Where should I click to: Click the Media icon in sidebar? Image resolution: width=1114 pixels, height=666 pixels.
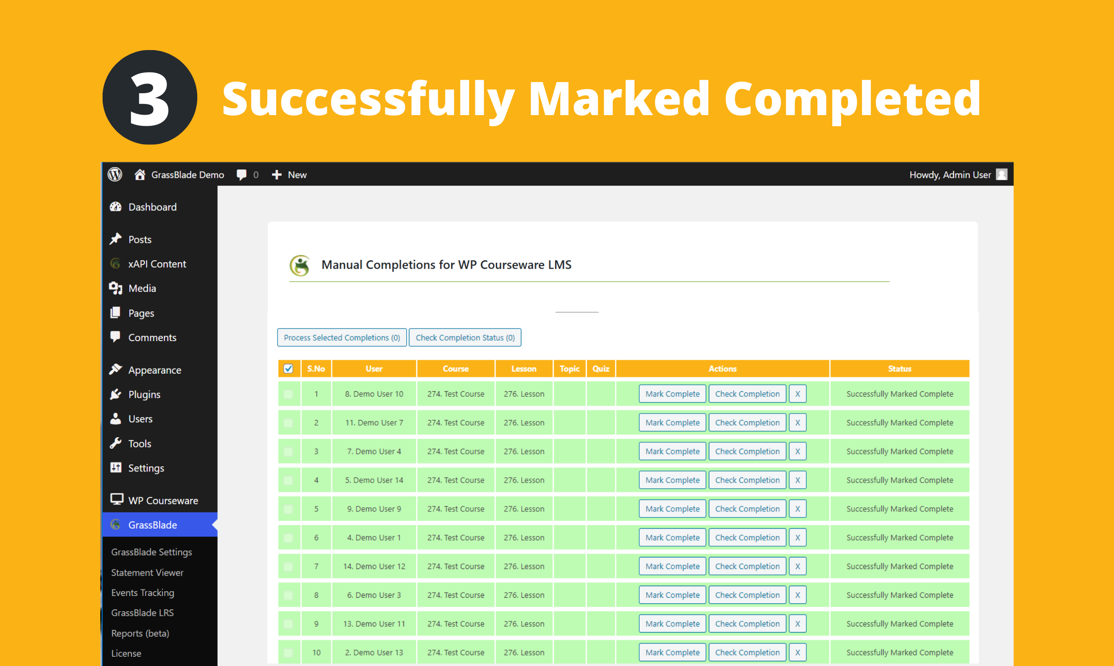coord(116,288)
